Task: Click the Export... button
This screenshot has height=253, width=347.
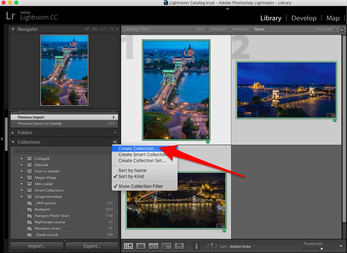Action: coord(92,246)
